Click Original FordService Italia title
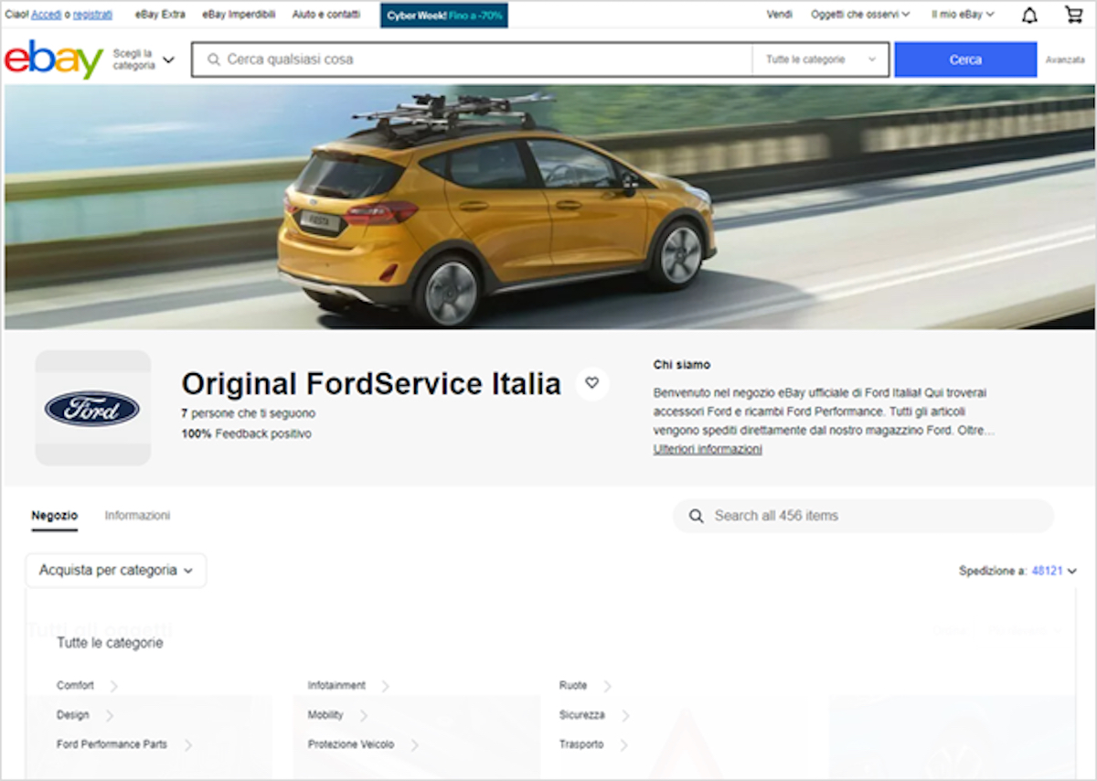This screenshot has width=1097, height=781. (x=371, y=383)
